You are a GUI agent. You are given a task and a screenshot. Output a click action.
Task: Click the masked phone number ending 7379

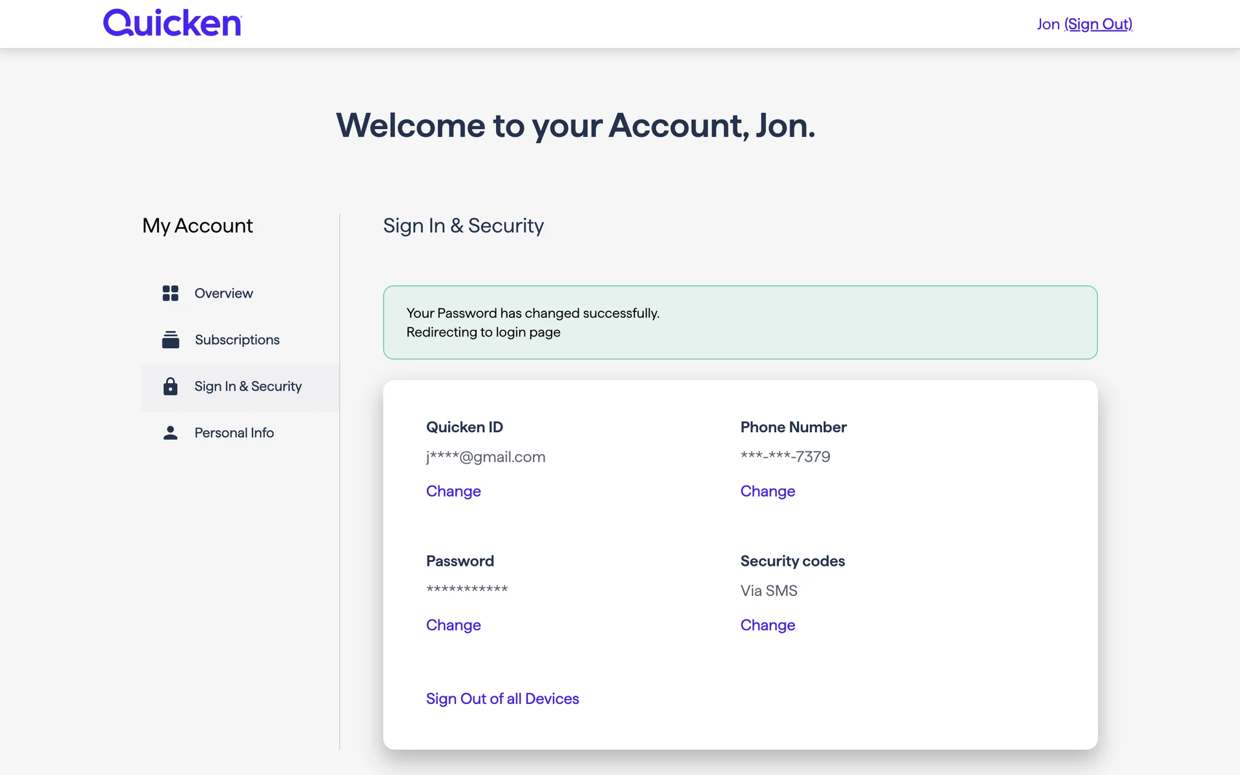pyautogui.click(x=785, y=457)
